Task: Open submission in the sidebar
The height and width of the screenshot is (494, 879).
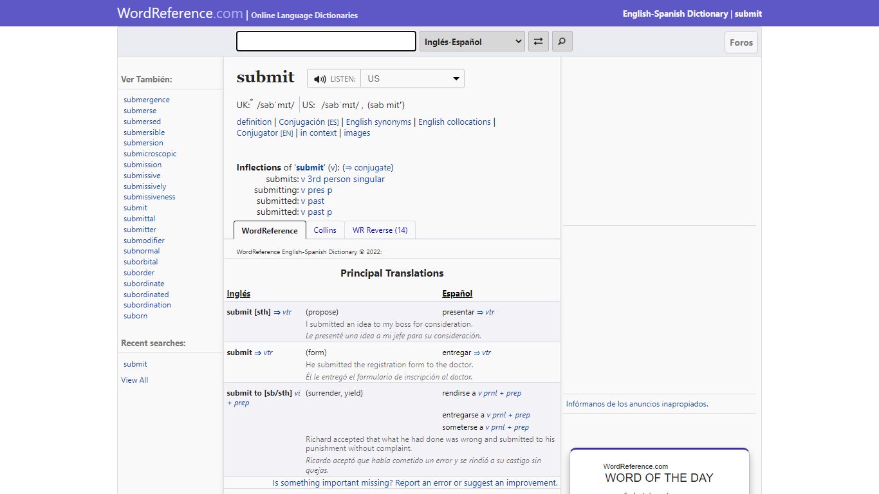Action: 142,165
